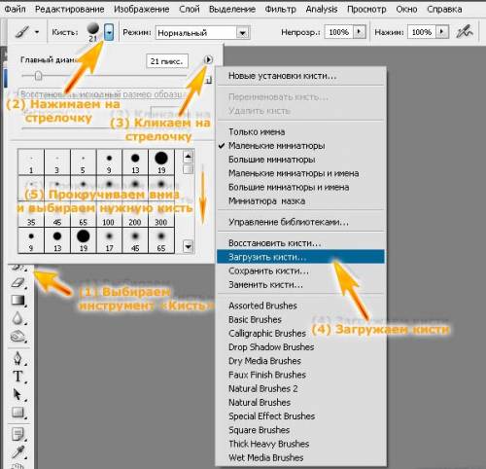Click the master diameter slider handle
Viewport: 486px width, 469px height.
pos(38,76)
